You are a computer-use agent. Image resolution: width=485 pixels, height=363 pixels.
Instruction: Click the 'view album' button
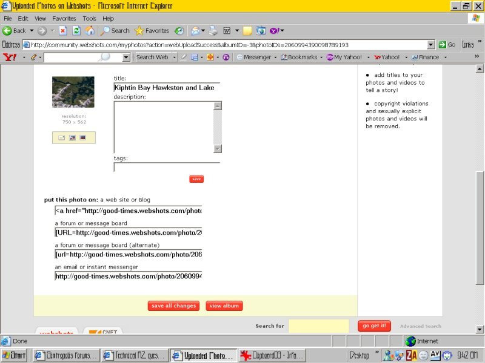point(224,306)
